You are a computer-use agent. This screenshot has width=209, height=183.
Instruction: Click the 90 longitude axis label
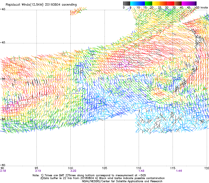(x=2, y=168)
